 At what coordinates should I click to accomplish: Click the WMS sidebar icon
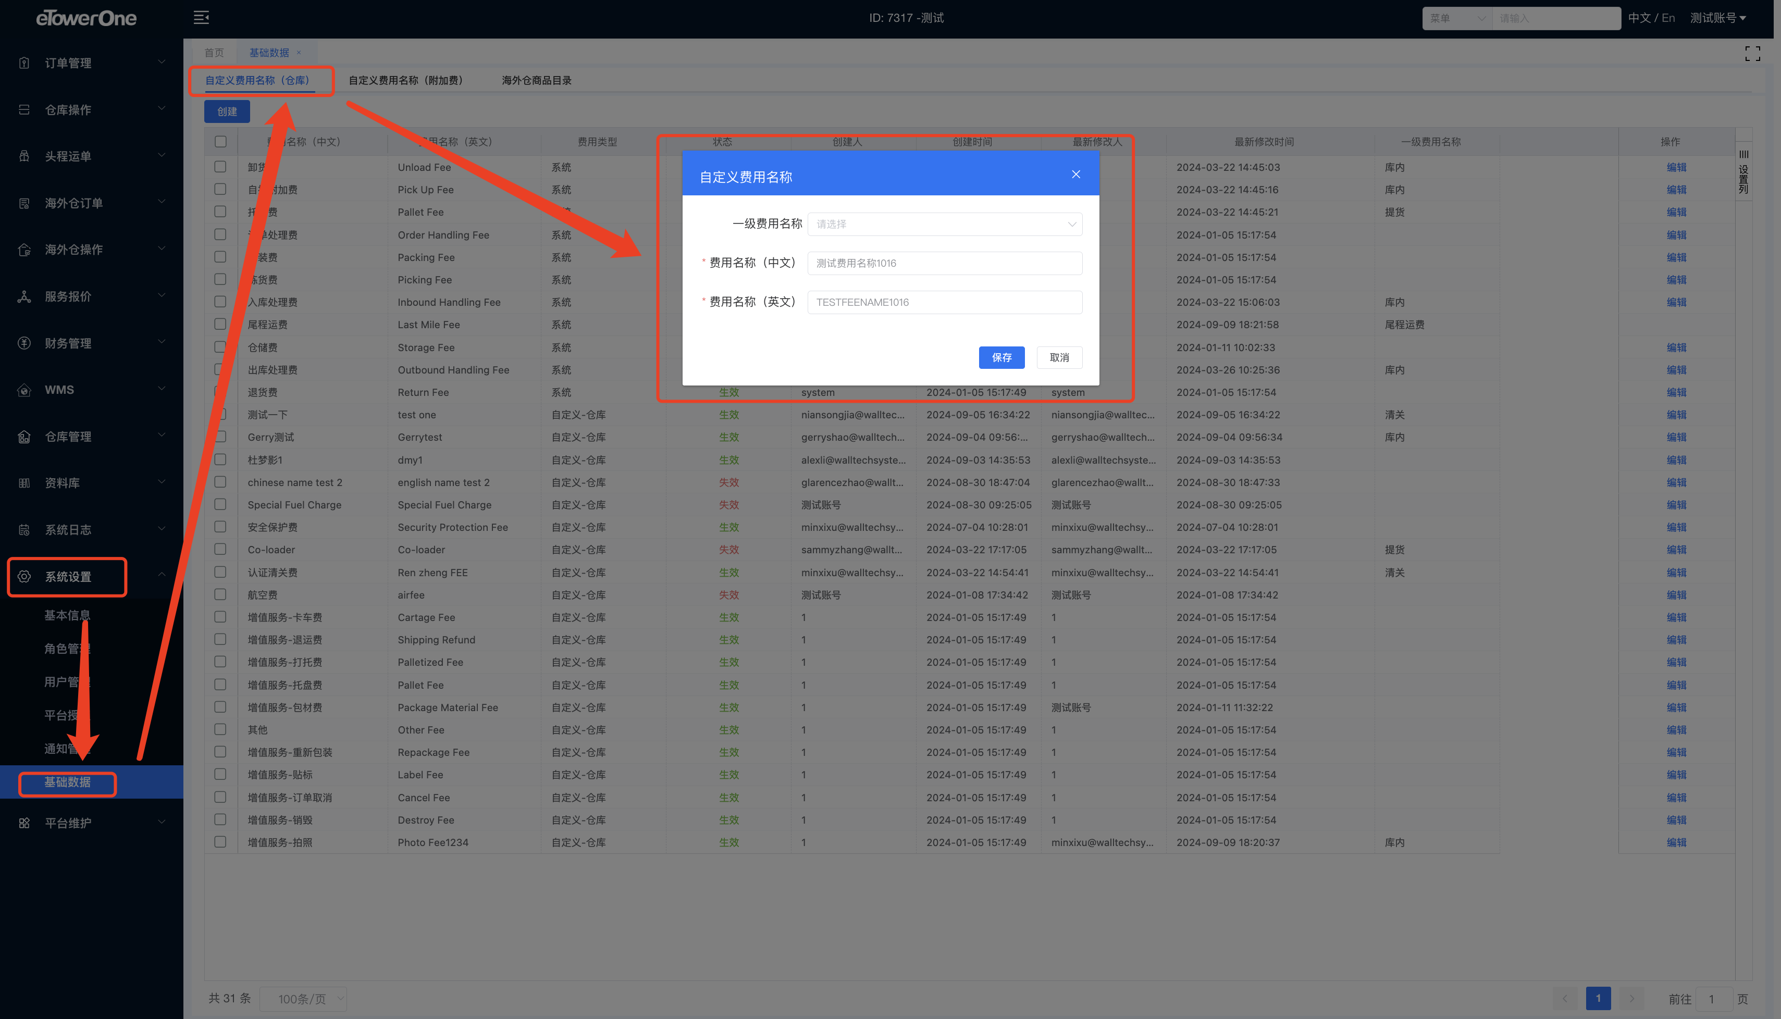coord(24,390)
